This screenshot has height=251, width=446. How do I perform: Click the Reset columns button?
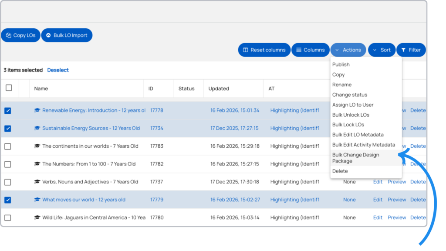coord(264,50)
